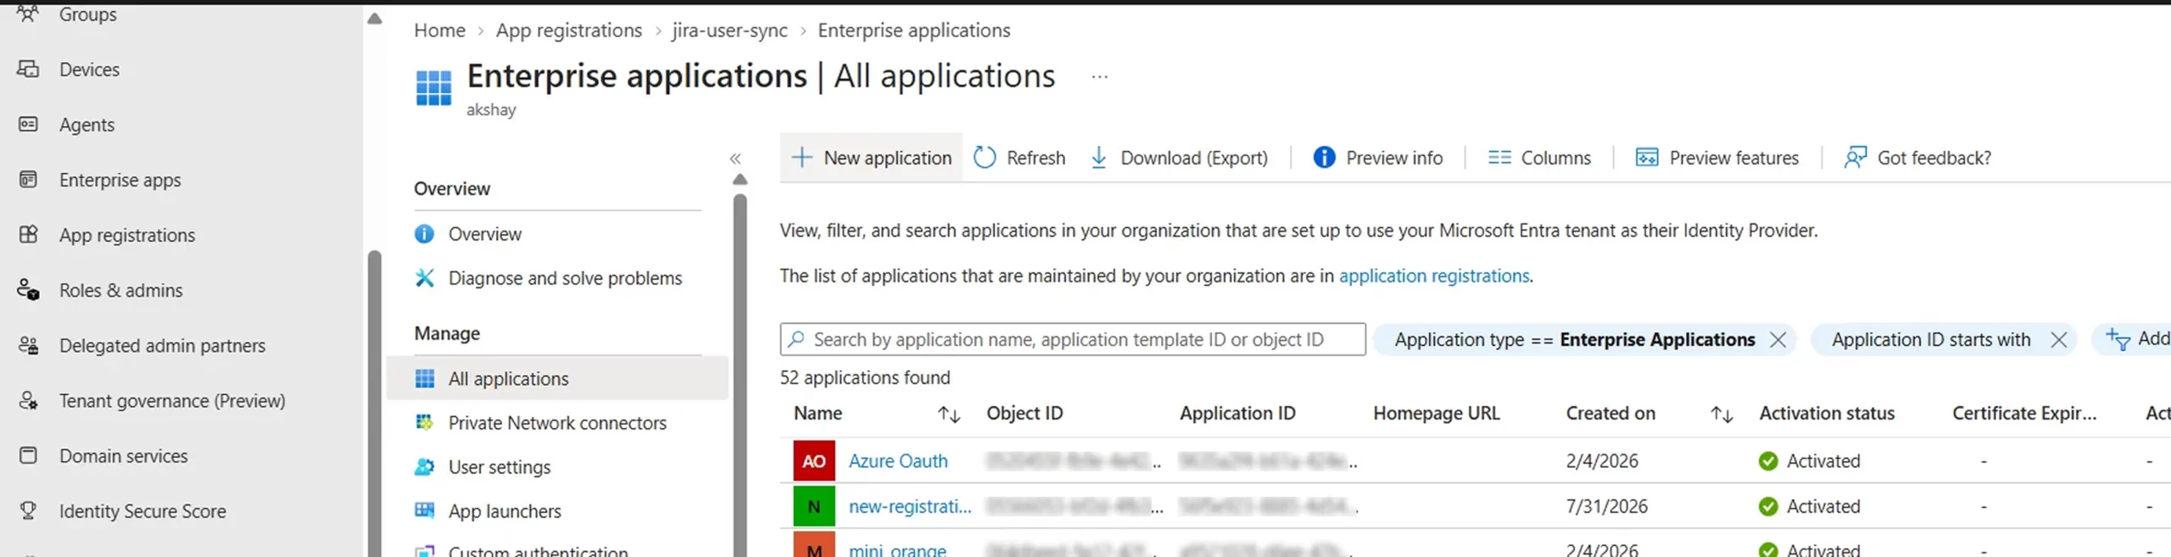Click the Application ID column header

[1237, 414]
